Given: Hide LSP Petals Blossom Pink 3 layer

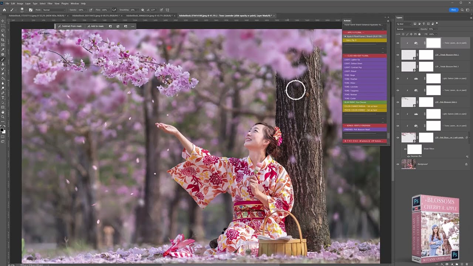Looking at the screenshot, I should (398, 66).
